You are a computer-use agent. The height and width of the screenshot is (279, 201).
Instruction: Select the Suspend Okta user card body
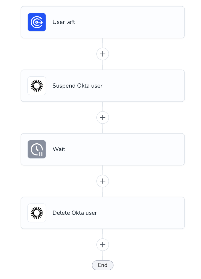[103, 86]
